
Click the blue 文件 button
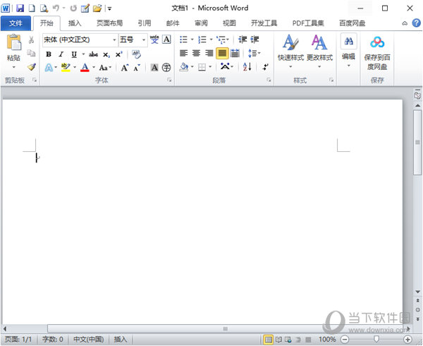click(16, 23)
